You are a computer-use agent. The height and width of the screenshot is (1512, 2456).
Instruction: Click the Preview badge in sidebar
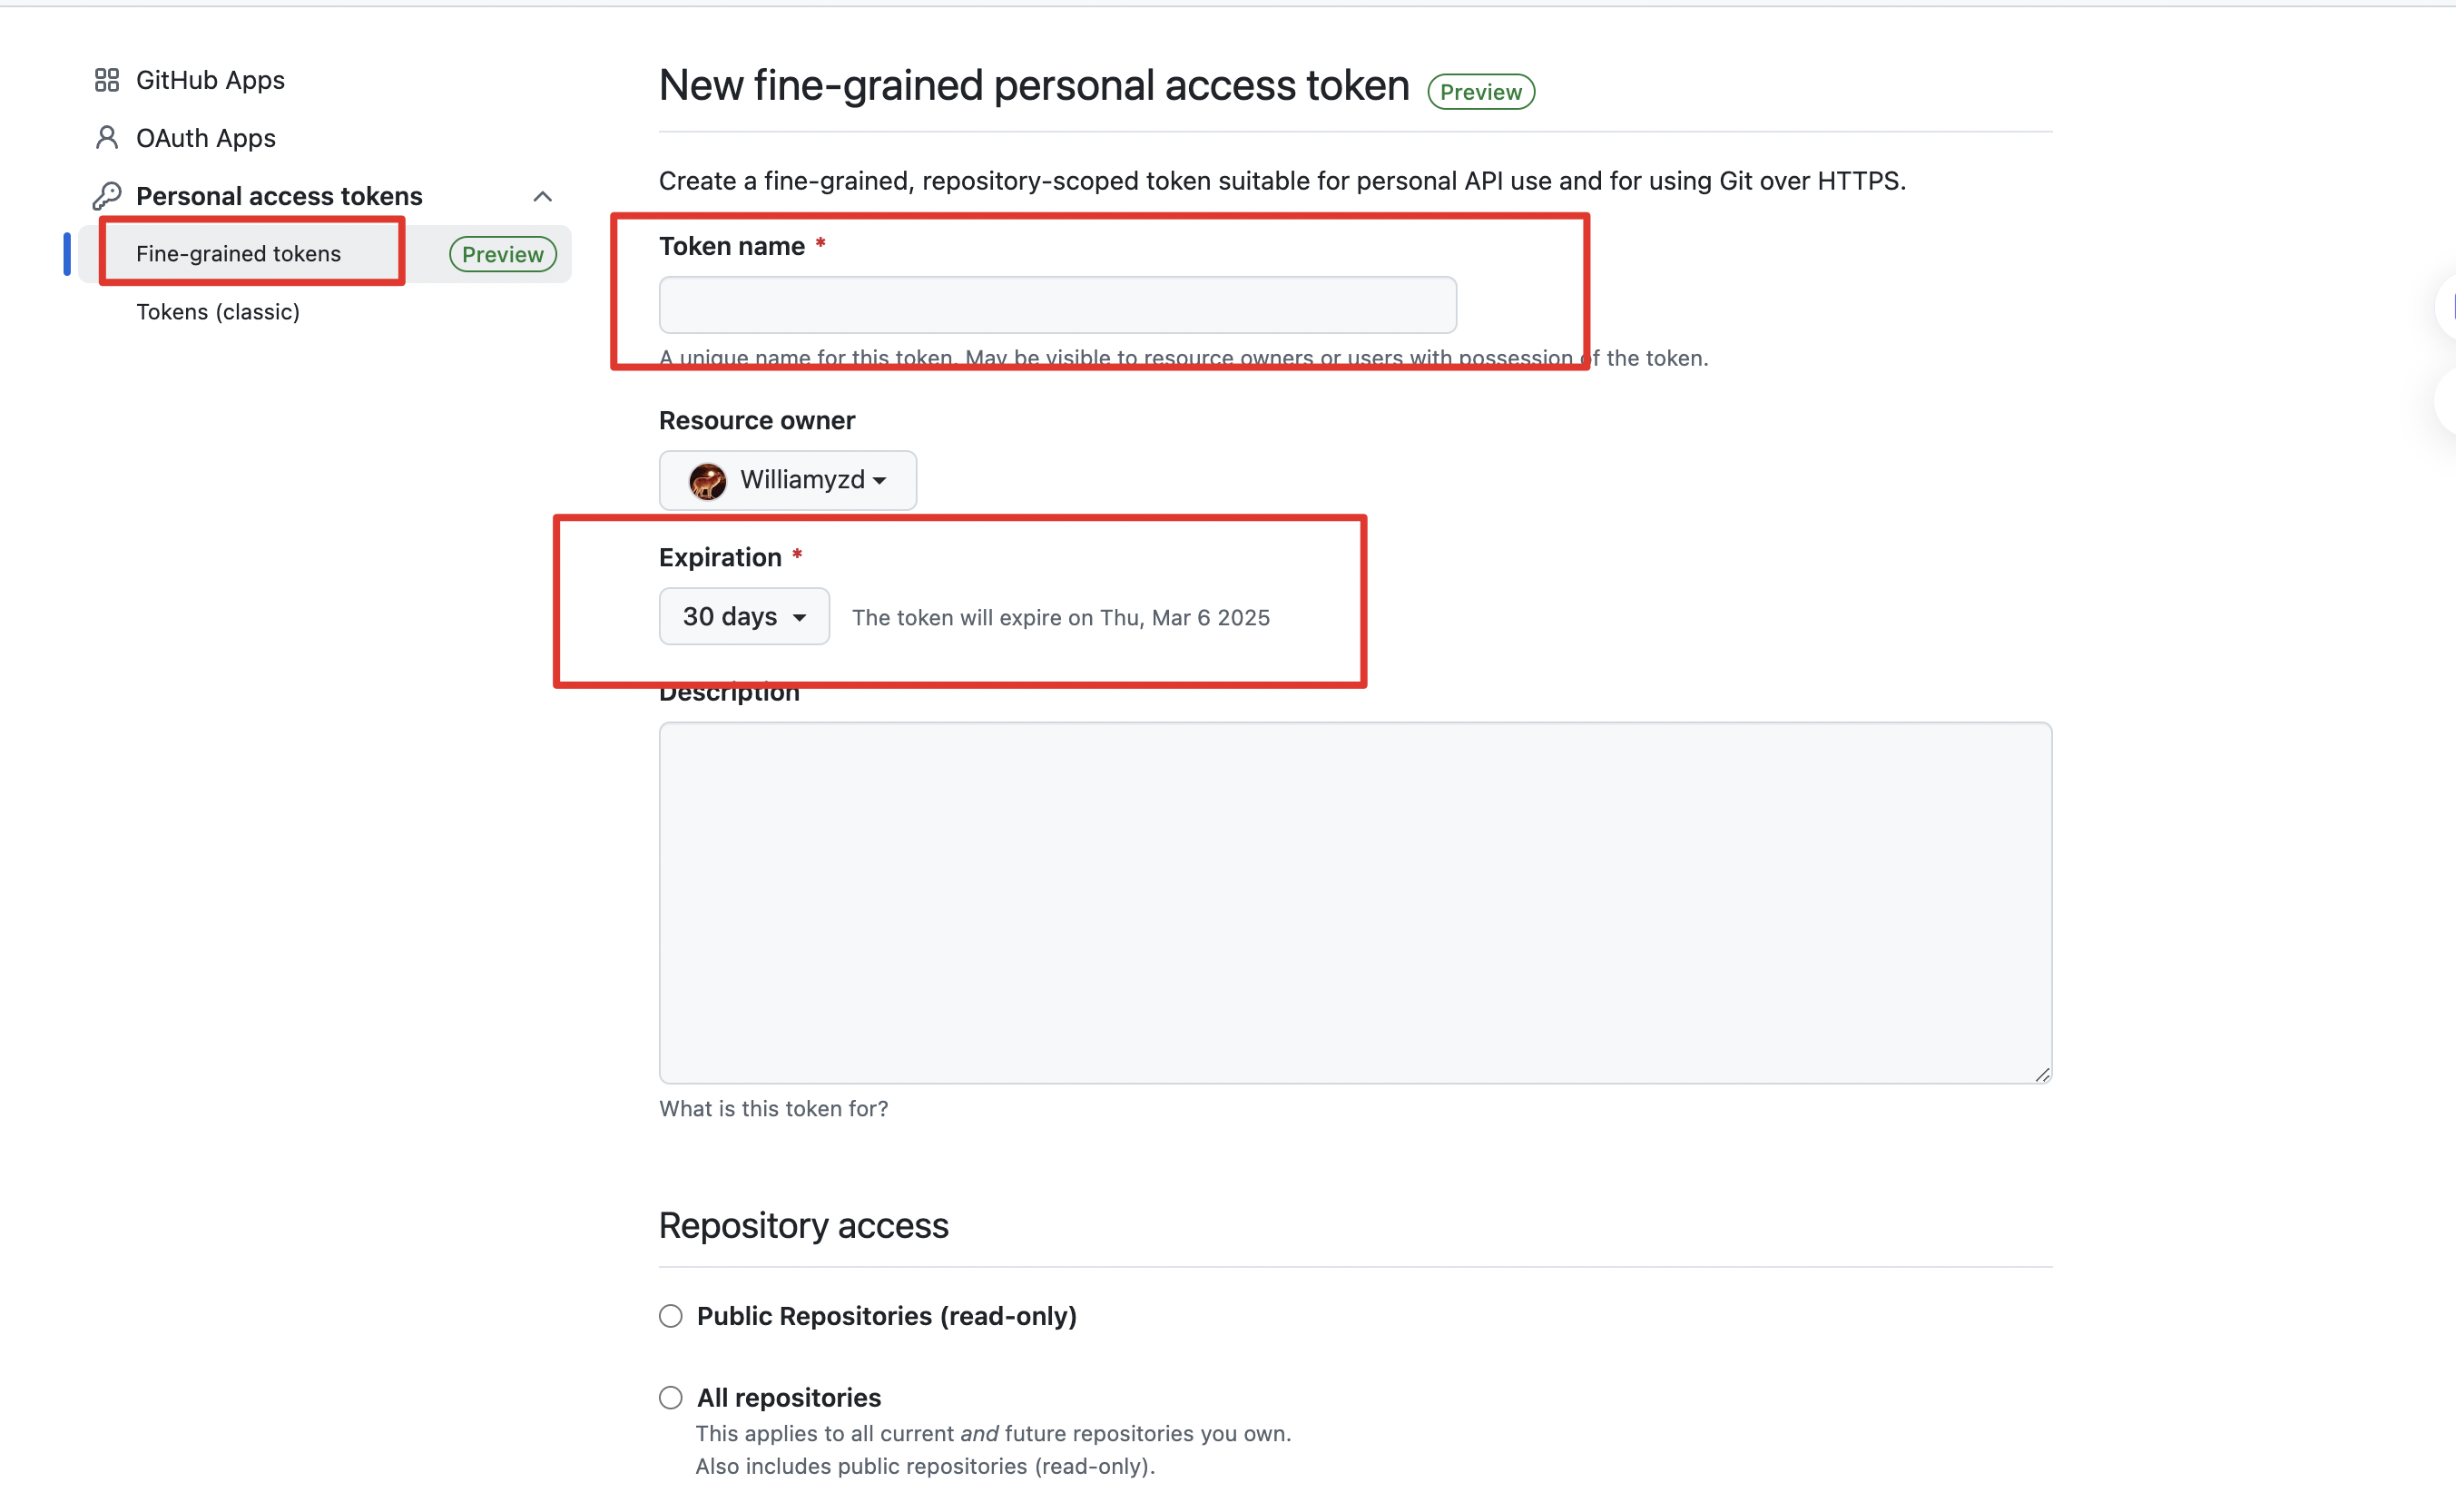(x=502, y=254)
